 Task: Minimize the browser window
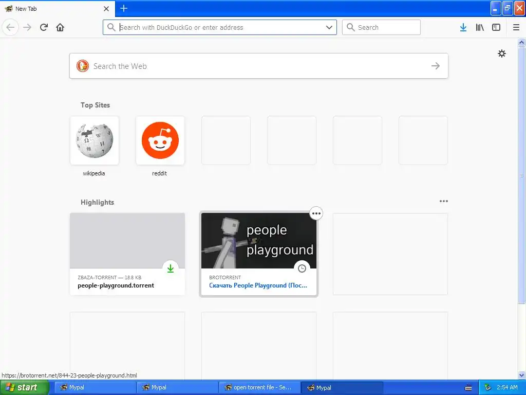point(496,8)
